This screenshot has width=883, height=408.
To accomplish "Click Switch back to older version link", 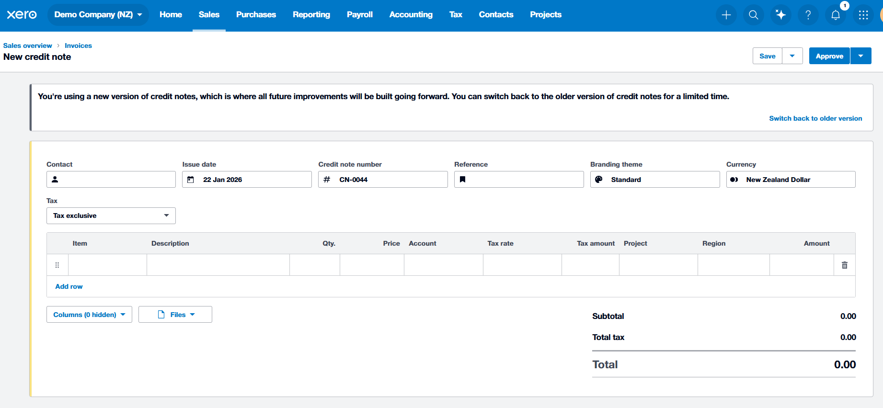I will [815, 118].
